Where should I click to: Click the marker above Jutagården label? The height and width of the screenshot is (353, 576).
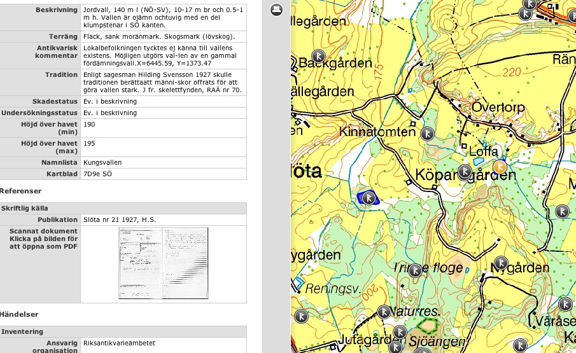(398, 332)
